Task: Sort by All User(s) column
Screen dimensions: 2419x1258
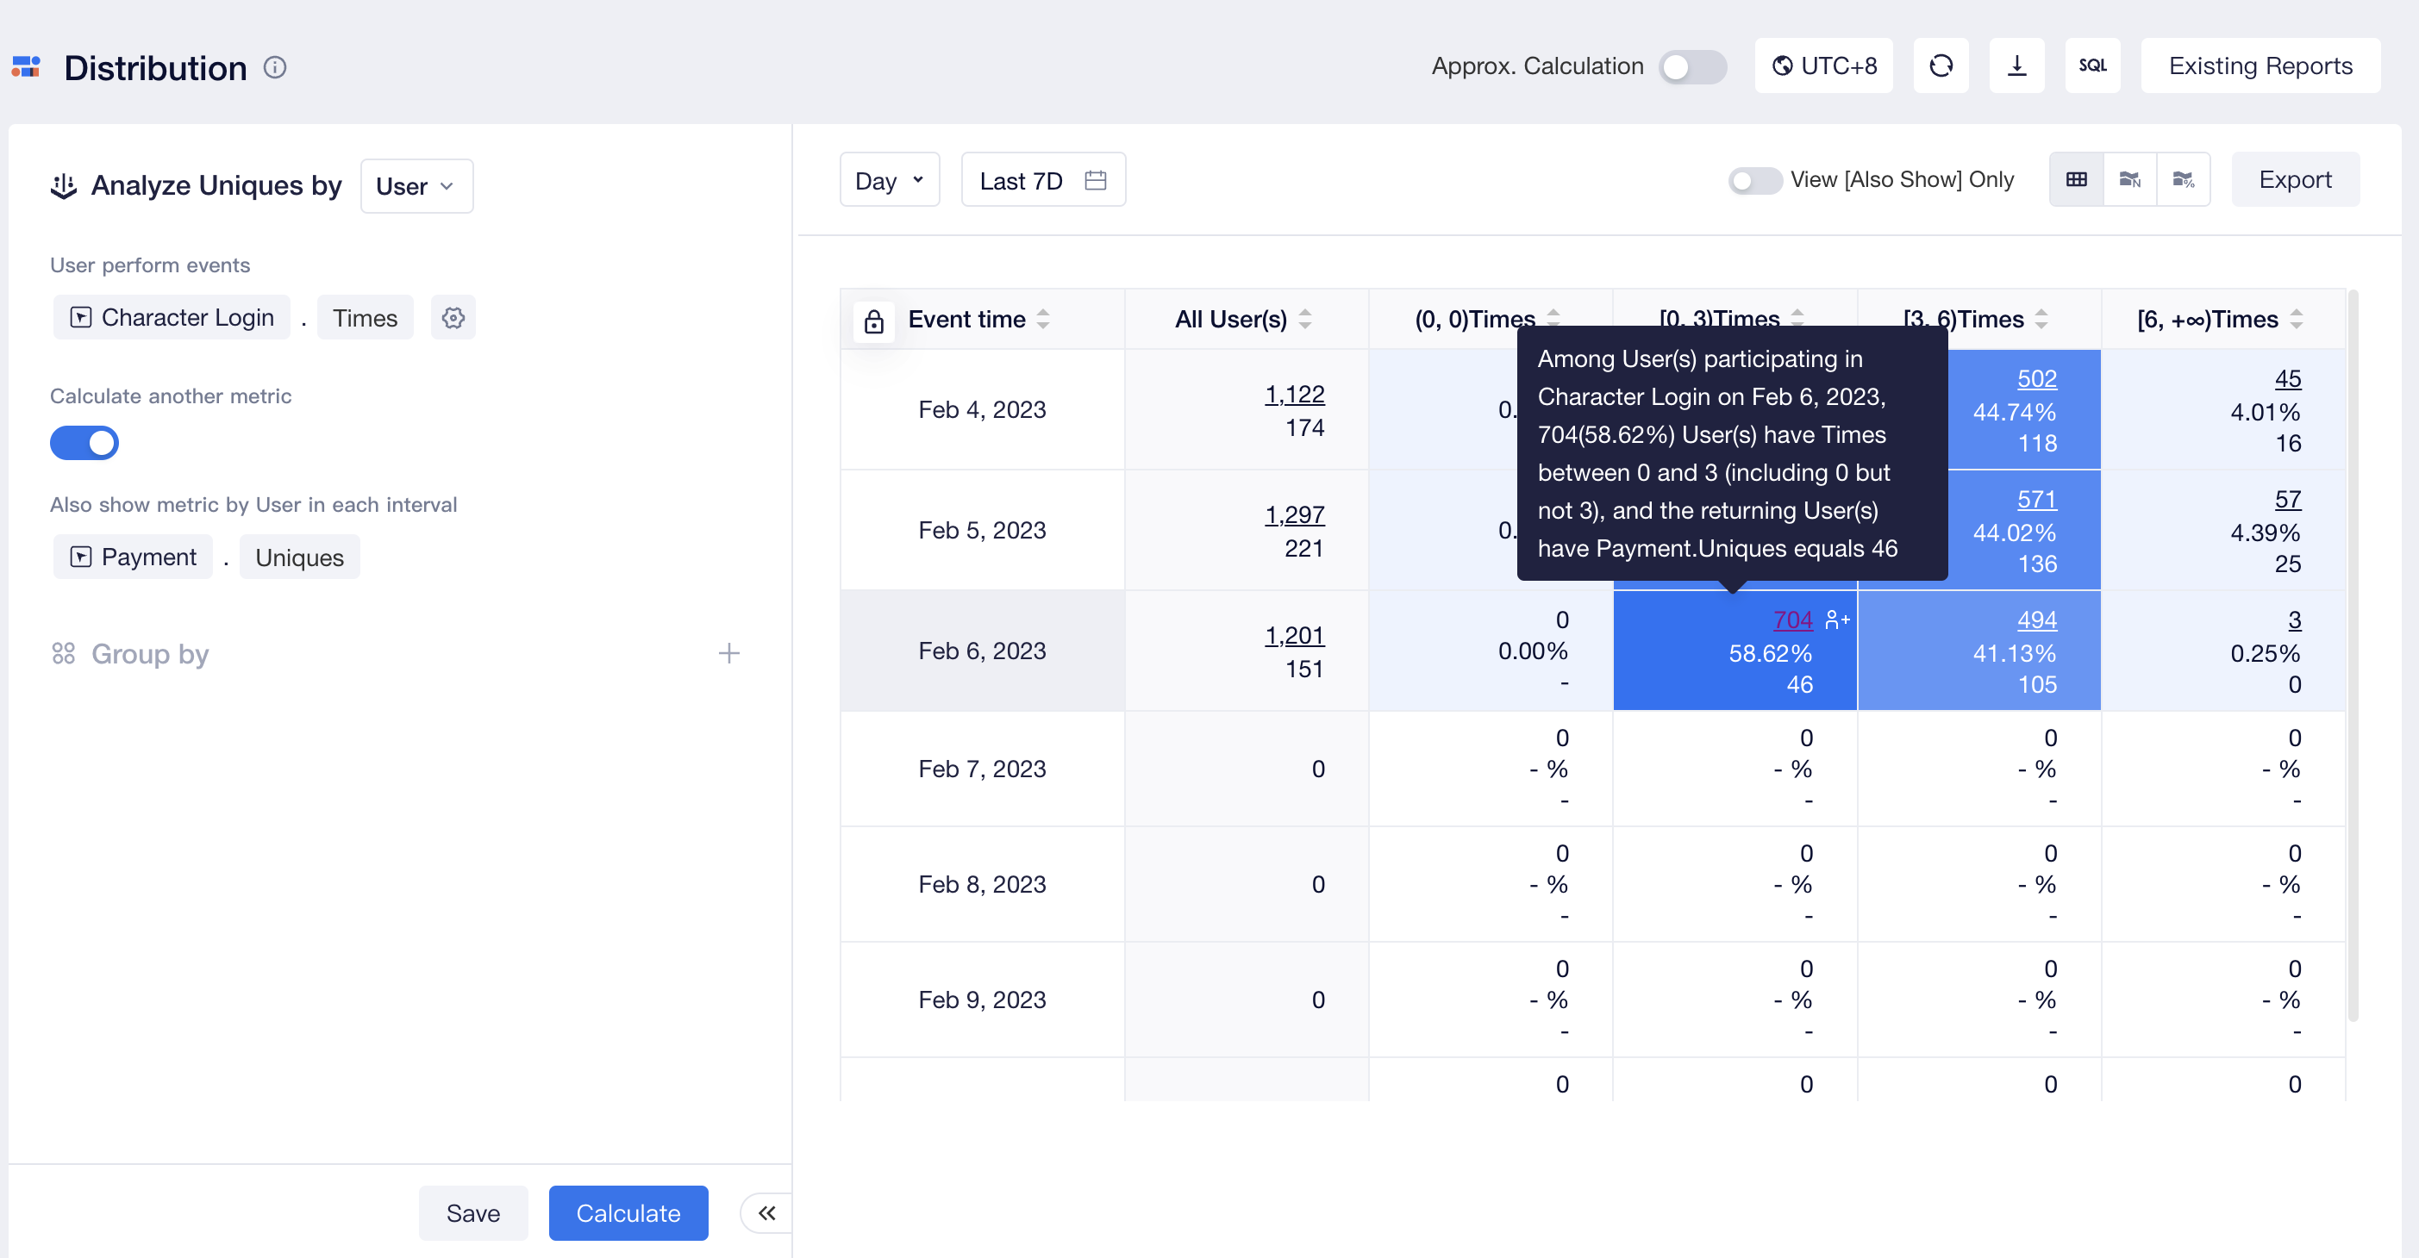Action: [1305, 319]
